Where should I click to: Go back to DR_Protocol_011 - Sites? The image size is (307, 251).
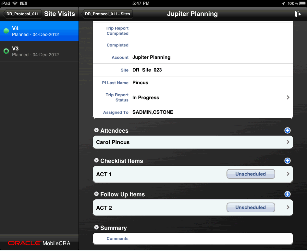tap(107, 14)
